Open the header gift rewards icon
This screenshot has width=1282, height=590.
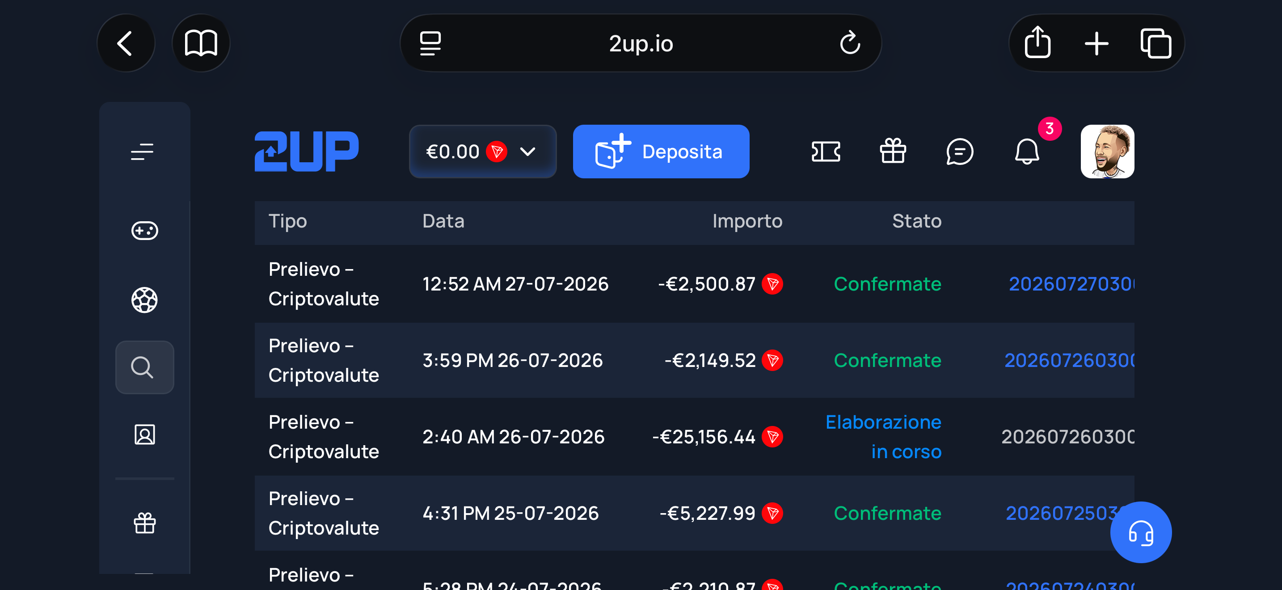pos(893,151)
